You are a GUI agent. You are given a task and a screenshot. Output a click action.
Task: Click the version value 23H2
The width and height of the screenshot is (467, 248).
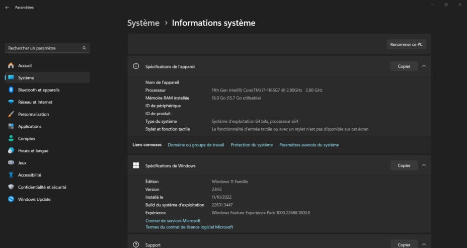click(x=216, y=189)
